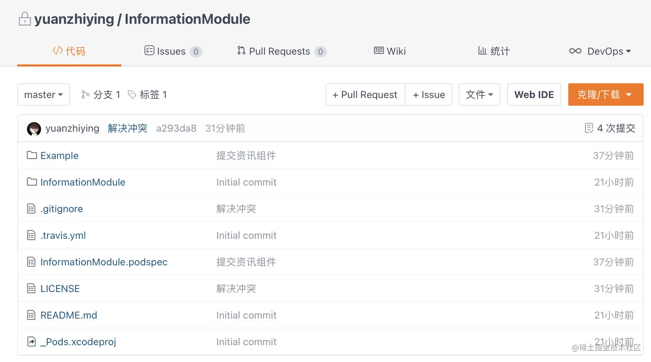Image resolution: width=651 pixels, height=362 pixels.
Task: Click the tag icon beside 标签 1
Action: click(132, 95)
